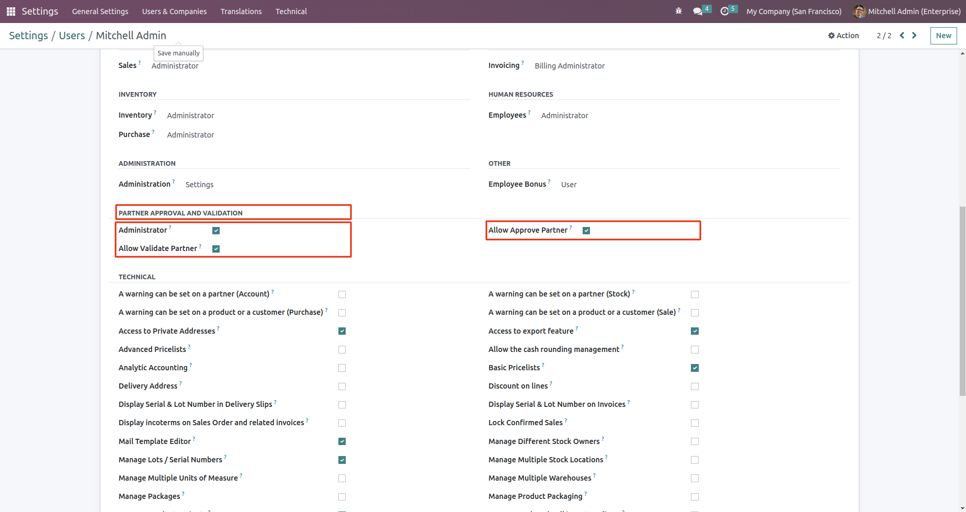Open Mitchell Admin (Enterprise) user menu

point(907,12)
